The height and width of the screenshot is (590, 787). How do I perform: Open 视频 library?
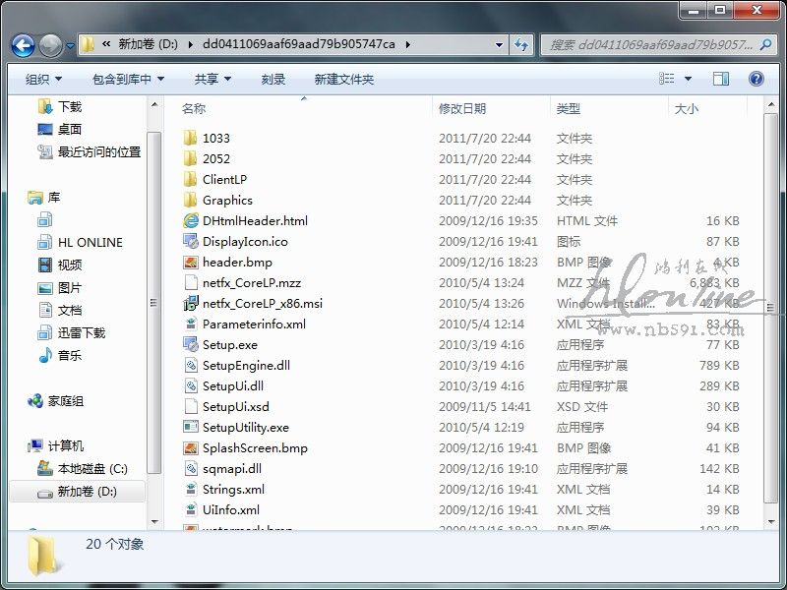click(69, 265)
